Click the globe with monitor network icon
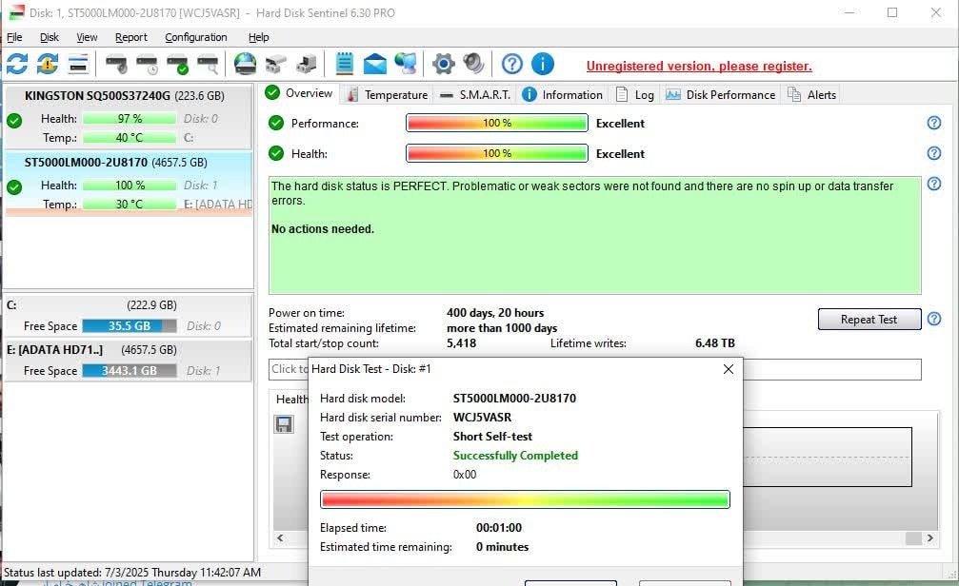Viewport: 959px width, 586px height. [405, 64]
